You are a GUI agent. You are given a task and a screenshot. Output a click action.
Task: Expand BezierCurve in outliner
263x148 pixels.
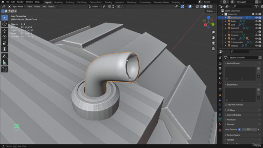click(x=226, y=18)
